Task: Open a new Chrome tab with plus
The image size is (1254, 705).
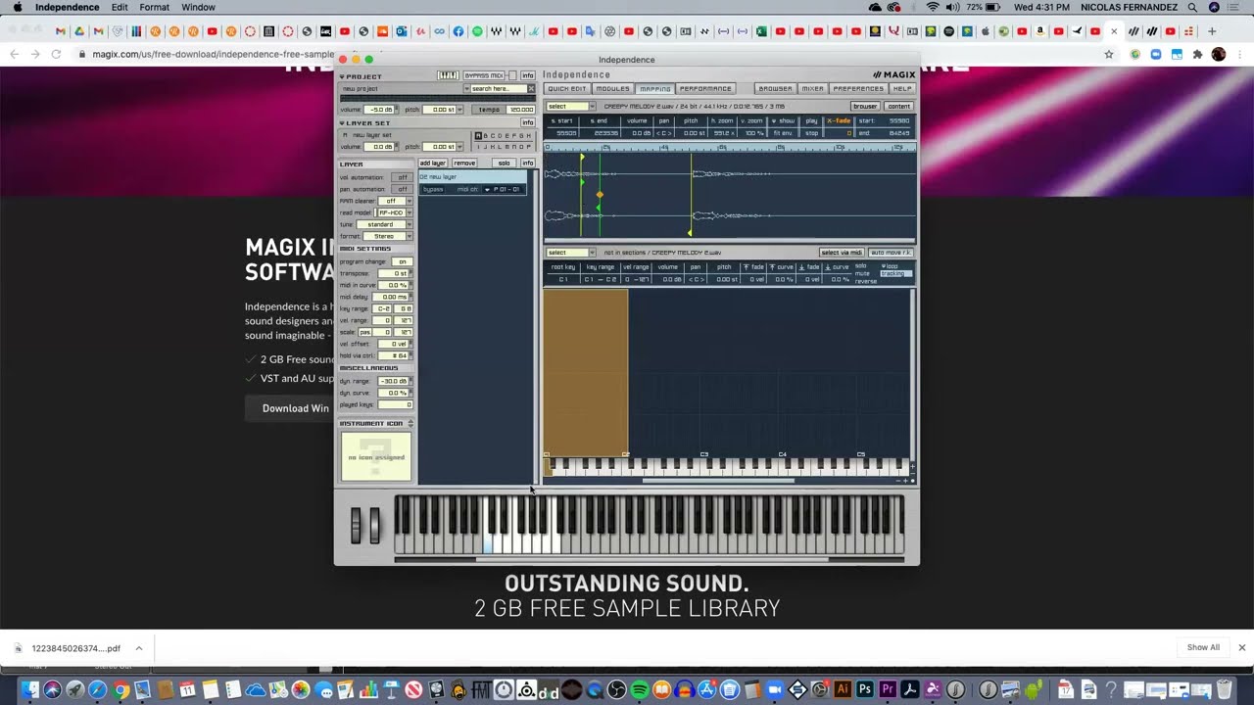Action: (x=1212, y=31)
